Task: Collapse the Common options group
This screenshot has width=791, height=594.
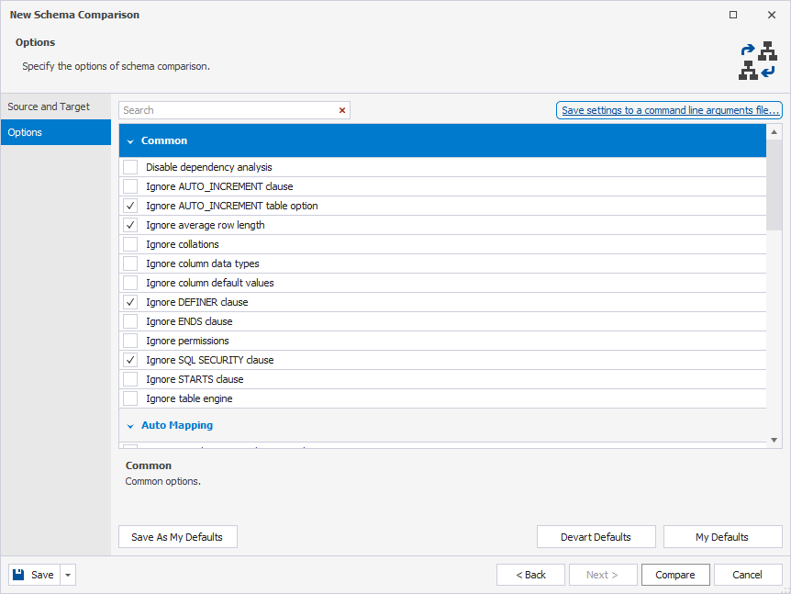Action: pos(130,141)
